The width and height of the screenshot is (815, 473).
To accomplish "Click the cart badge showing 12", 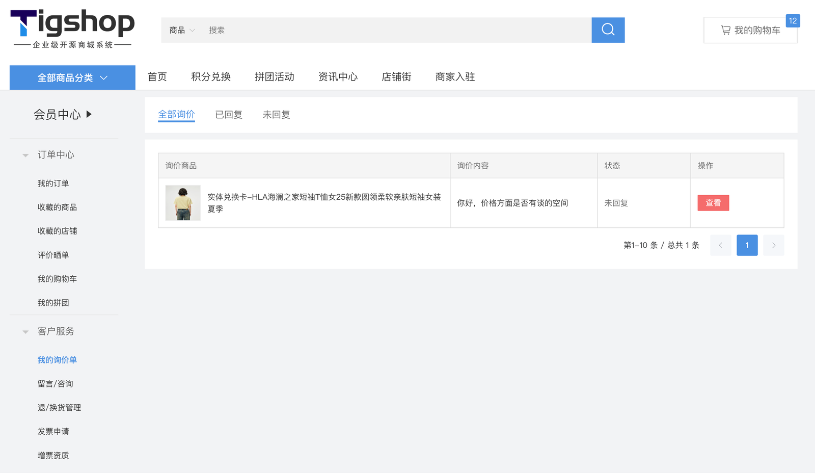I will click(x=793, y=21).
